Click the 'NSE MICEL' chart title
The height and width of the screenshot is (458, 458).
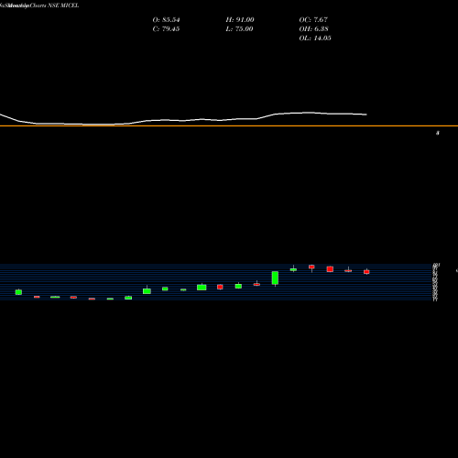tap(63, 5)
